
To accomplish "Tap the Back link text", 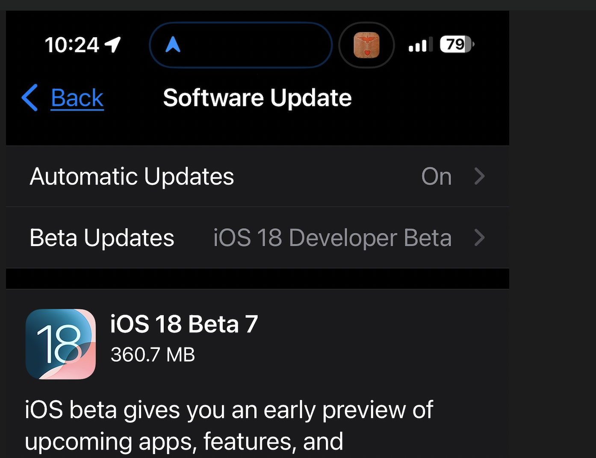I will click(77, 98).
